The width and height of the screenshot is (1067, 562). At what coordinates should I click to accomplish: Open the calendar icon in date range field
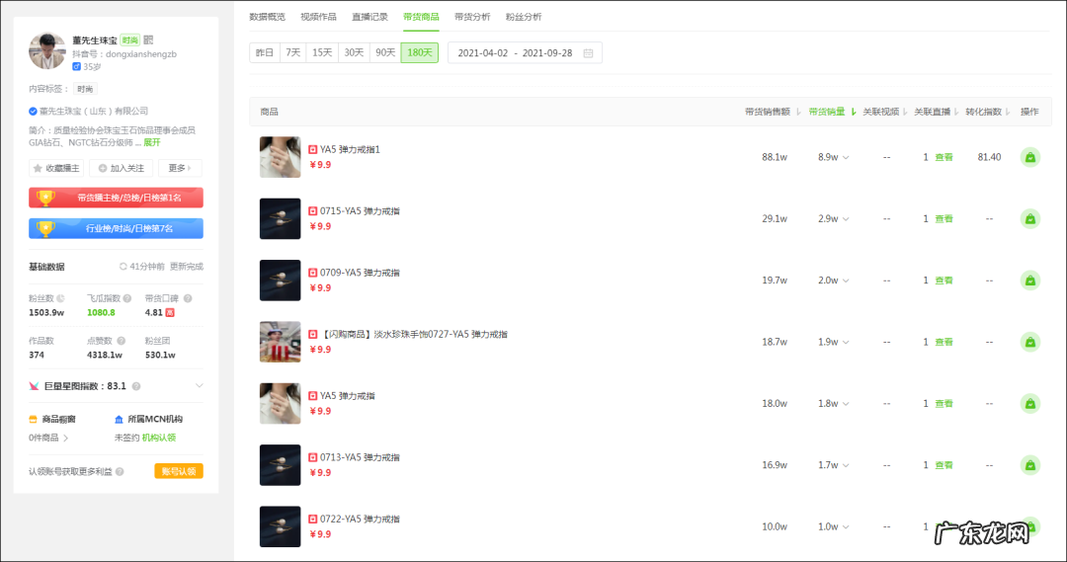click(588, 53)
